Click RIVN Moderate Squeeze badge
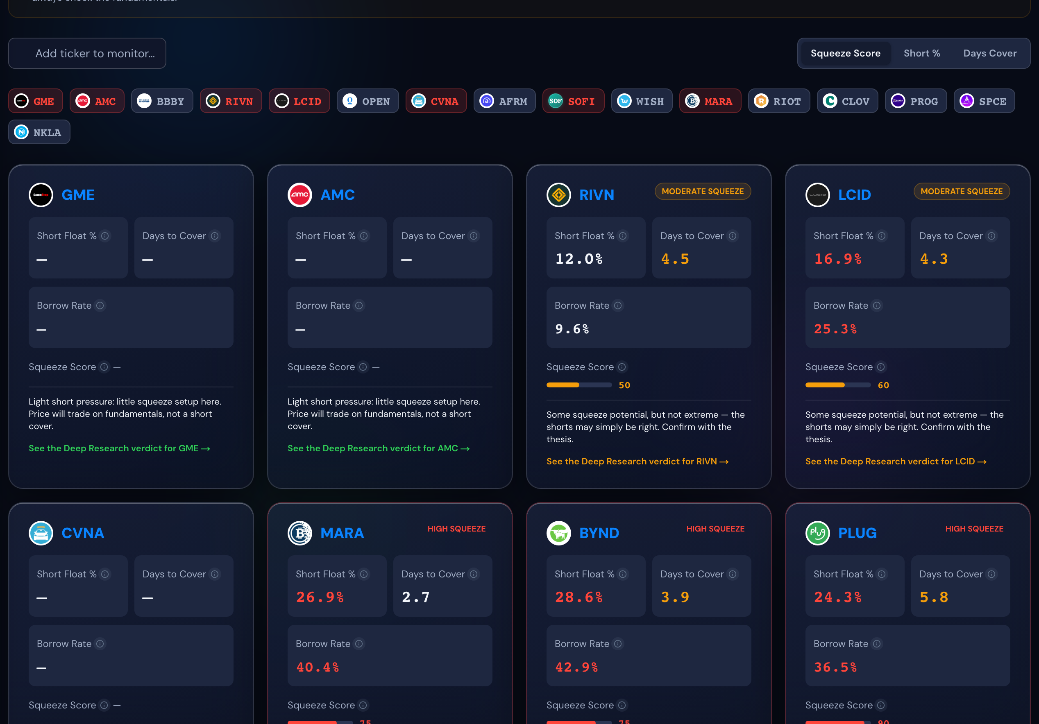The height and width of the screenshot is (724, 1039). 702,192
